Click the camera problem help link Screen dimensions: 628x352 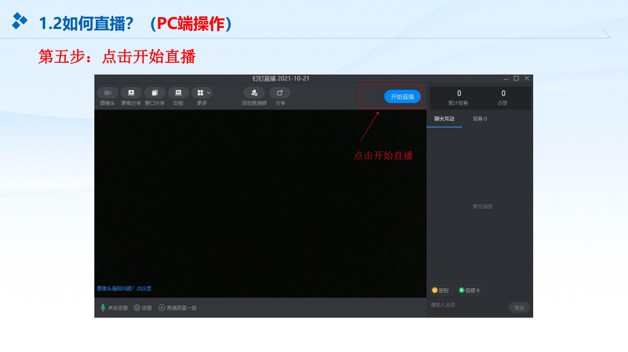point(124,289)
